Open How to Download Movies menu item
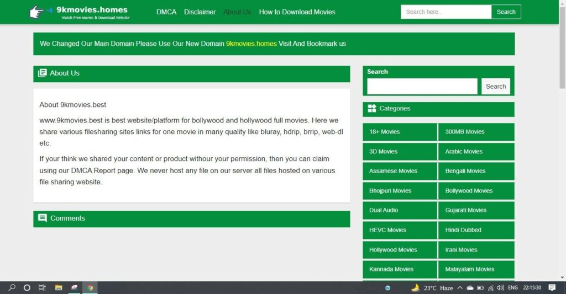This screenshot has height=294, width=566. (x=297, y=12)
